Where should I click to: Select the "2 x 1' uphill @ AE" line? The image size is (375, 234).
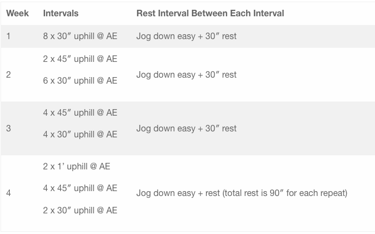pyautogui.click(x=76, y=166)
